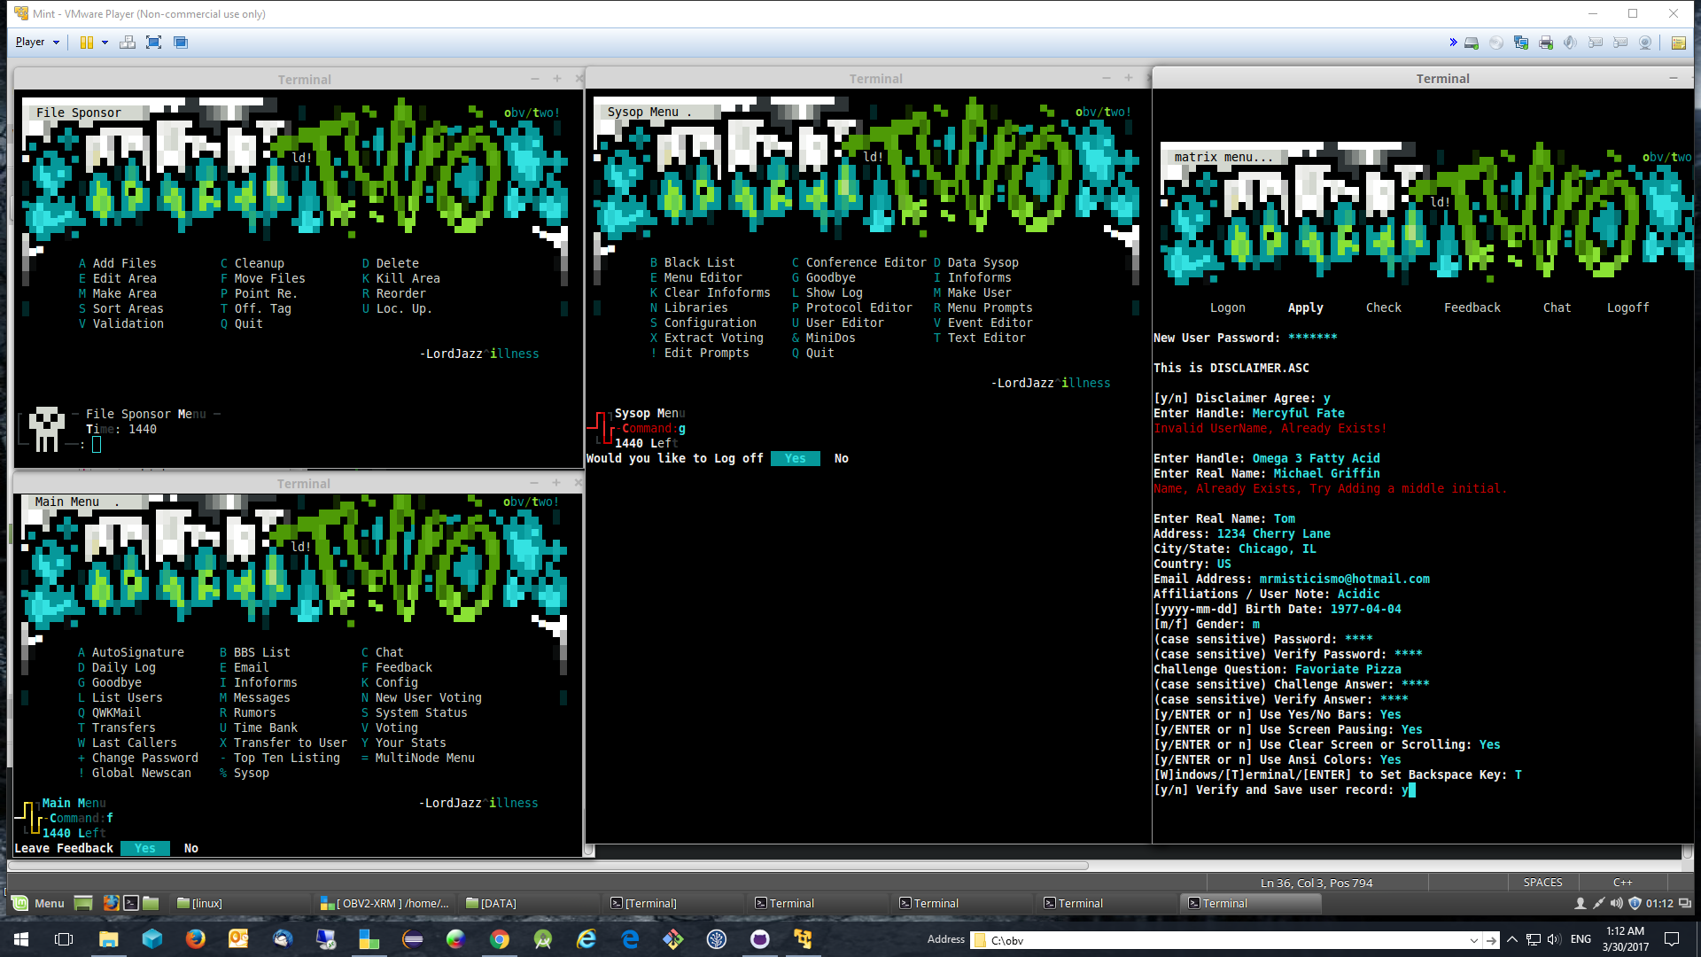1701x957 pixels.
Task: Select Check tab in matrix menu
Action: tap(1383, 306)
